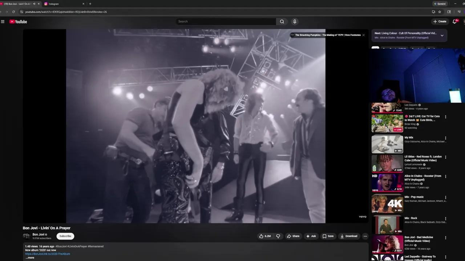This screenshot has width=465, height=261.
Task: Open the Ask AI button
Action: coord(311,236)
